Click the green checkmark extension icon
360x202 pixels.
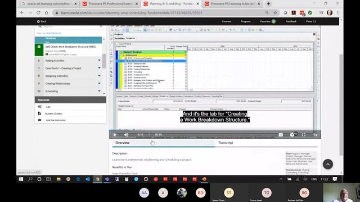point(310,13)
